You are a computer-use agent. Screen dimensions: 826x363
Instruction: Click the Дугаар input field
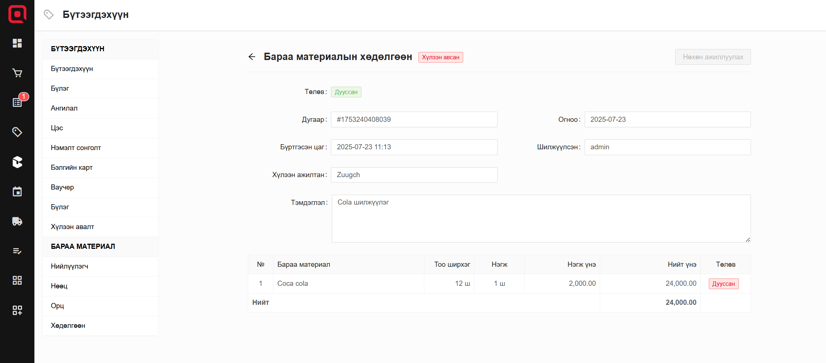pos(414,120)
